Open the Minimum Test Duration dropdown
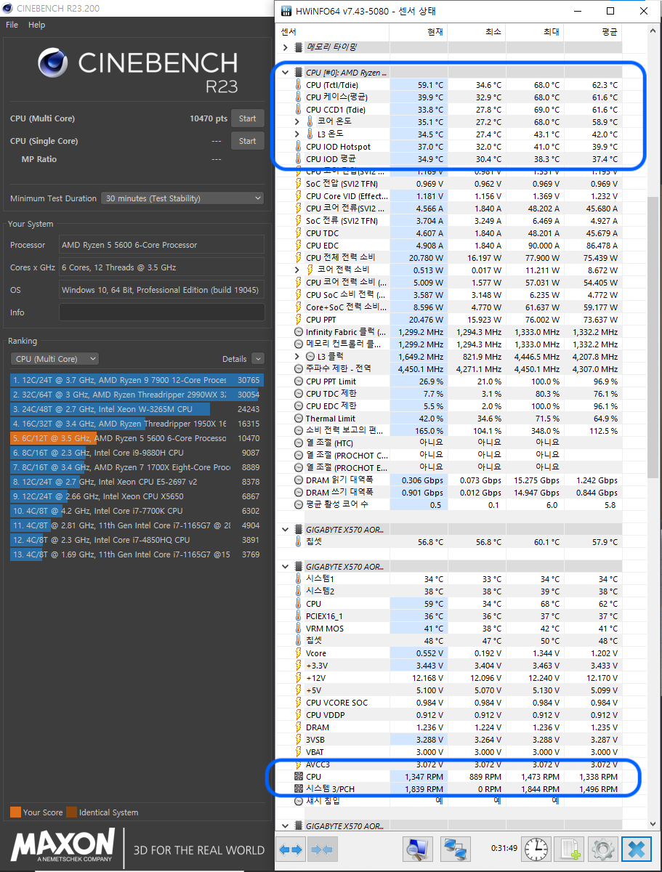 (182, 198)
